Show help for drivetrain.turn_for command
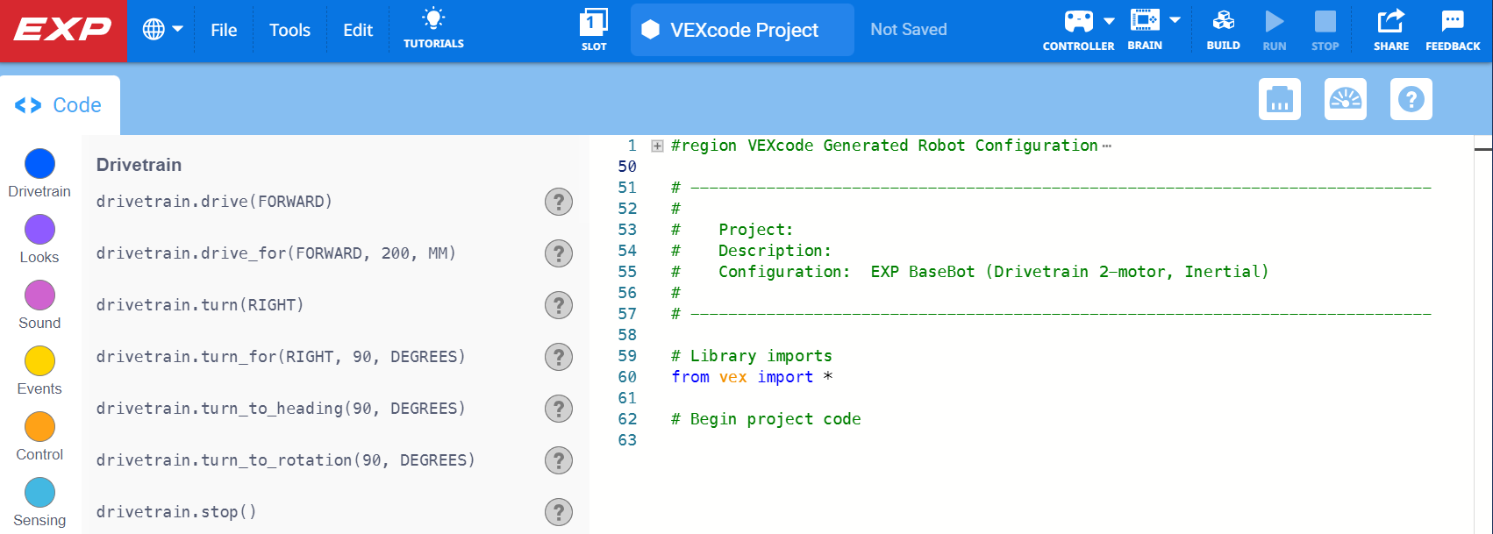Image resolution: width=1493 pixels, height=534 pixels. (559, 357)
